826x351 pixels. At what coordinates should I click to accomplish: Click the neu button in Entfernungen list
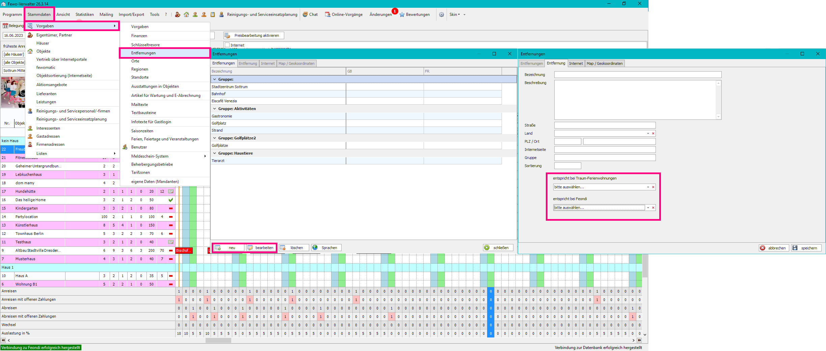(229, 248)
